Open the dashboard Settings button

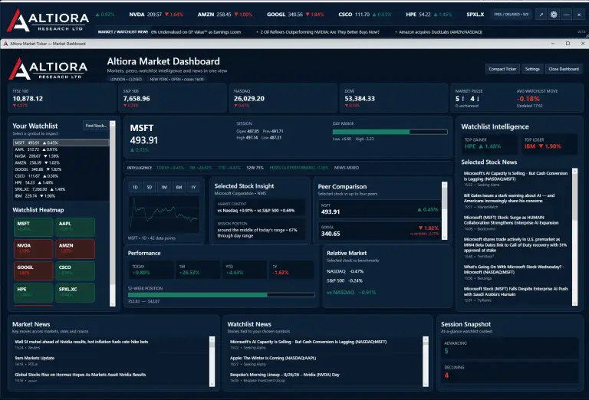click(532, 69)
